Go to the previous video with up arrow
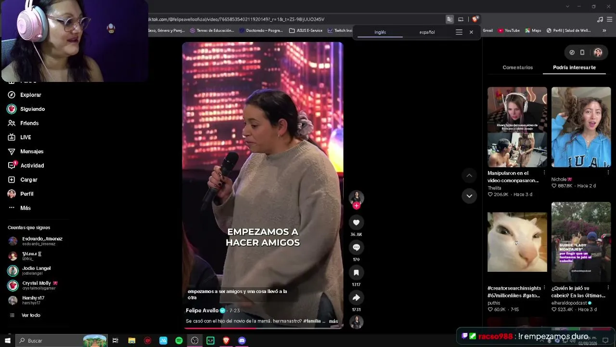The image size is (616, 347). (x=469, y=175)
